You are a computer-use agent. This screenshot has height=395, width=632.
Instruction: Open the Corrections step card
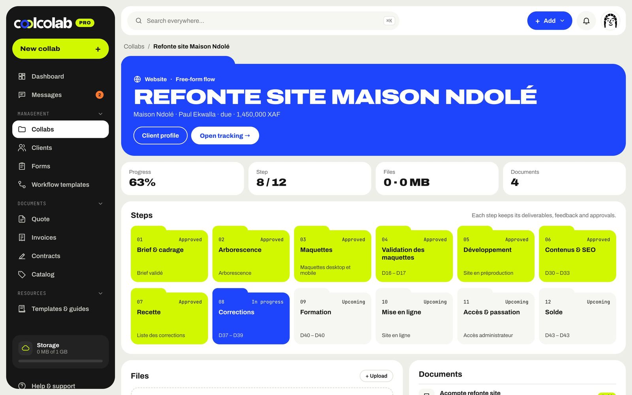pos(251,316)
